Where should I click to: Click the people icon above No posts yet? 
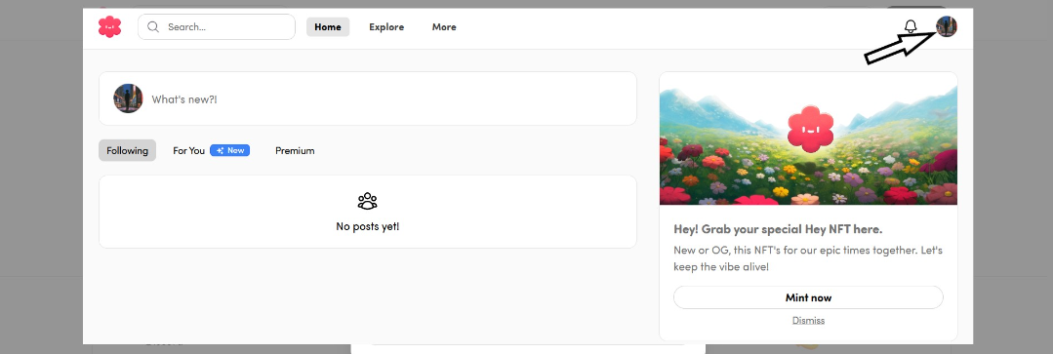click(x=367, y=201)
